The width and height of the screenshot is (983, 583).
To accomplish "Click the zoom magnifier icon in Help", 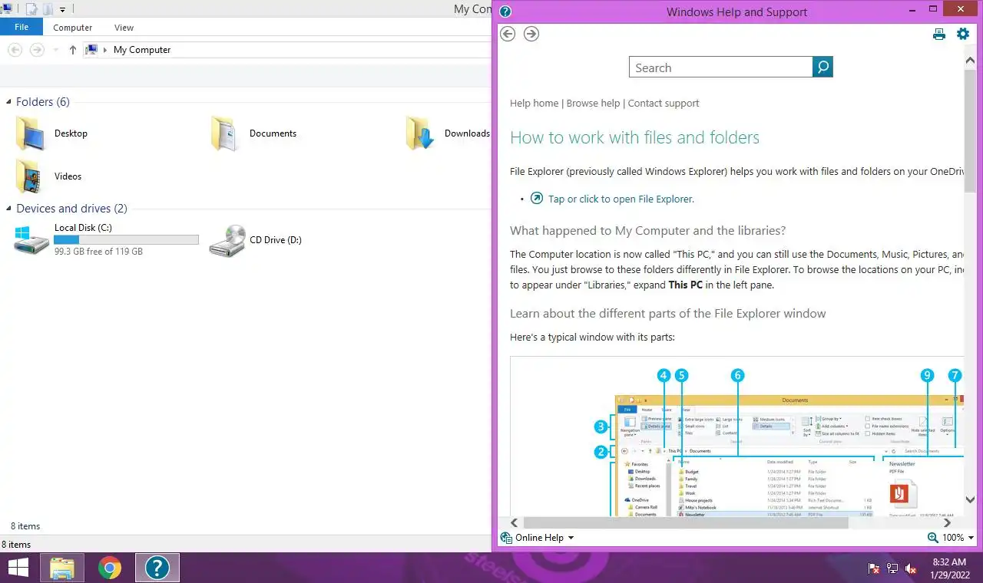I will point(932,538).
